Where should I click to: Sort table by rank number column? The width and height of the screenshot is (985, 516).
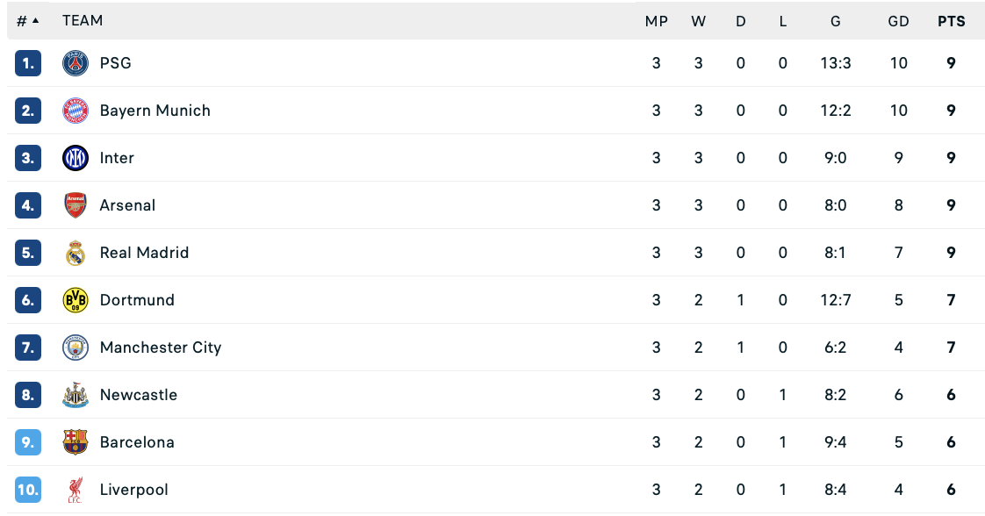[27, 21]
